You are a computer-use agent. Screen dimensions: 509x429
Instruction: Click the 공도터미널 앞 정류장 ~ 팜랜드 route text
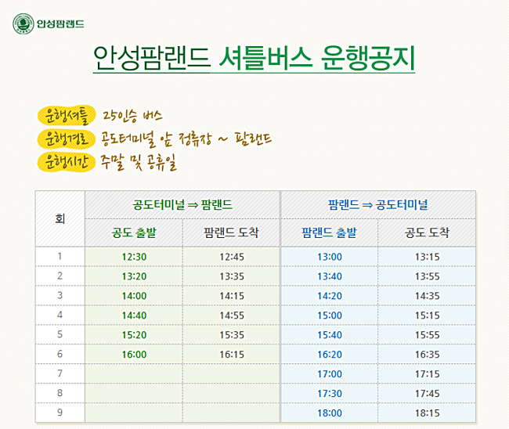coord(186,139)
